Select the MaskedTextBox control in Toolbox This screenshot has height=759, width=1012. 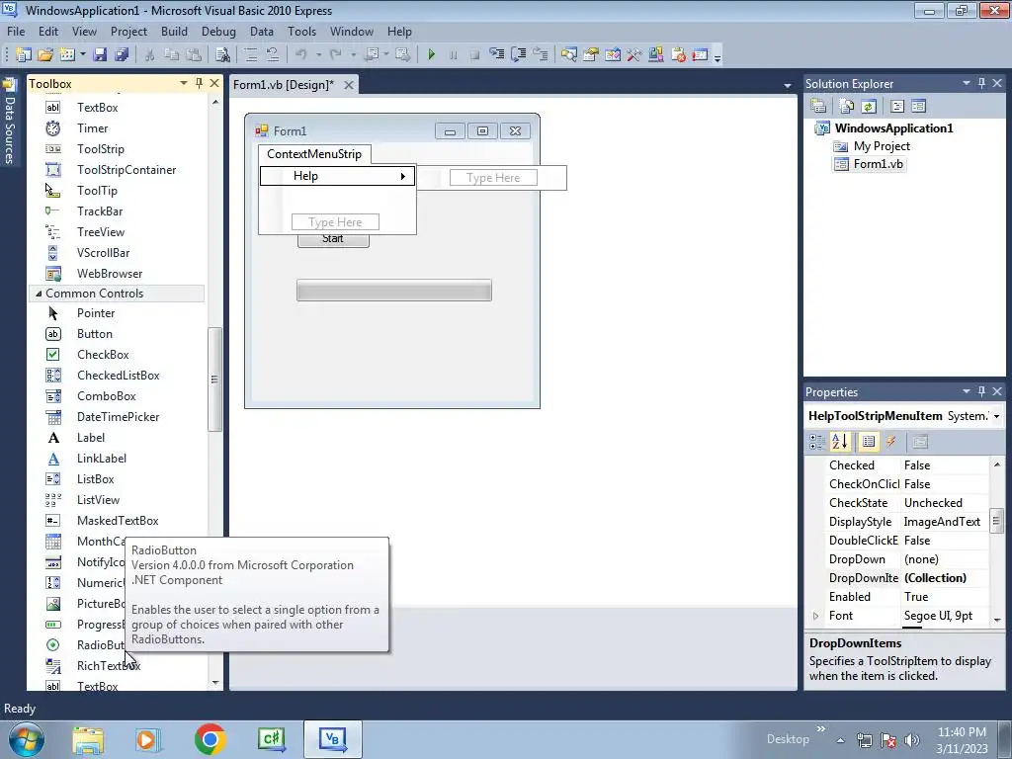[117, 520]
